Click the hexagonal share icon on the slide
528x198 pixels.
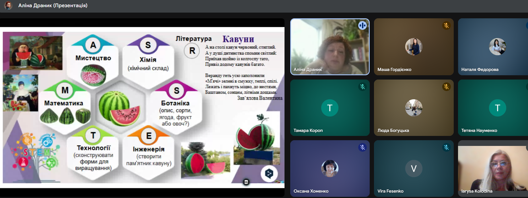point(269,173)
